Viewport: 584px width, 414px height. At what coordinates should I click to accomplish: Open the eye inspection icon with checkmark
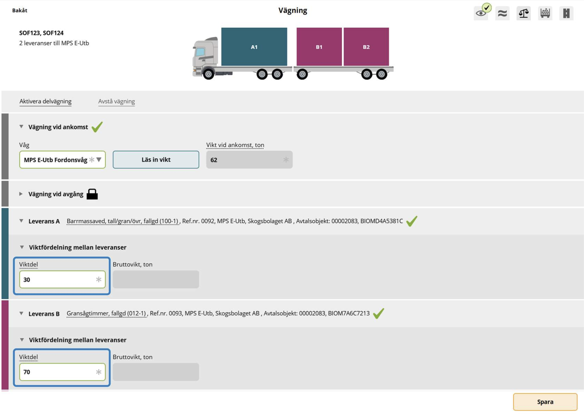pos(481,13)
